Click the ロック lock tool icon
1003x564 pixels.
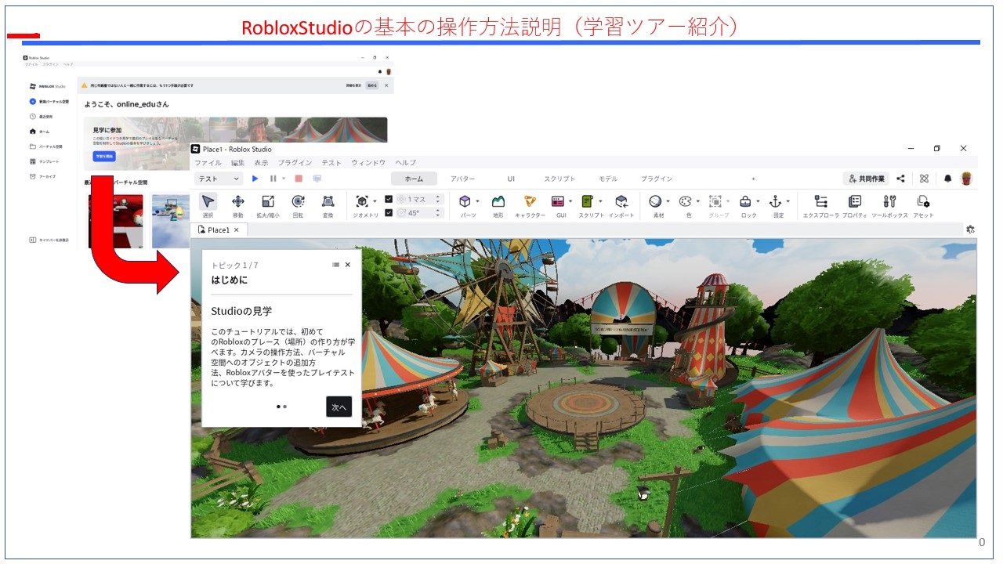coord(745,201)
